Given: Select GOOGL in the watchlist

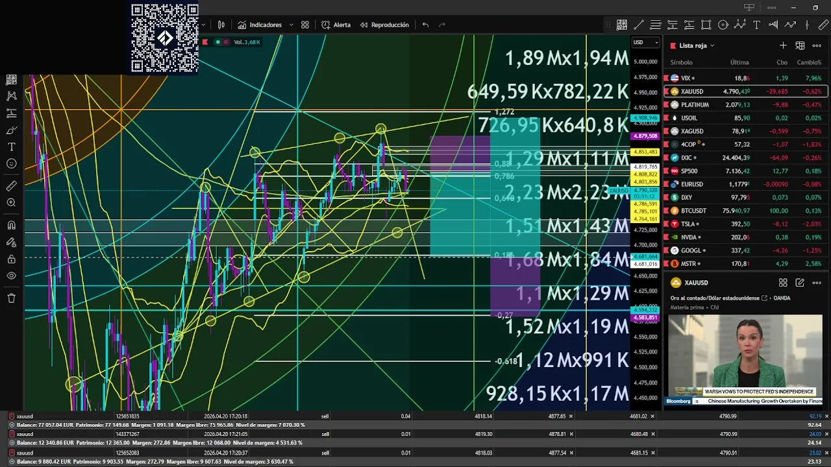Looking at the screenshot, I should pyautogui.click(x=745, y=250).
